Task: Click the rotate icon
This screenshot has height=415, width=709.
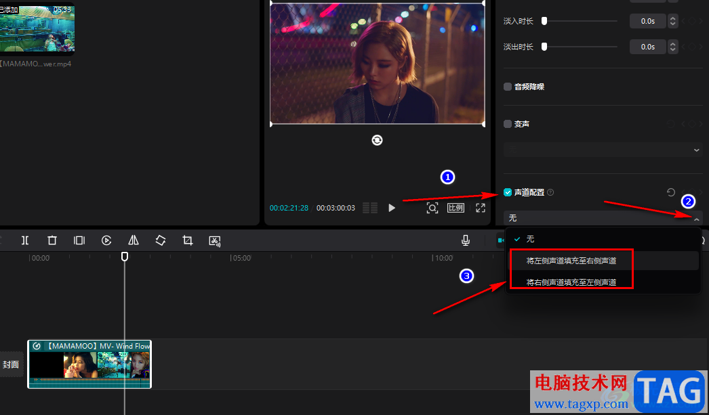Action: coord(161,240)
